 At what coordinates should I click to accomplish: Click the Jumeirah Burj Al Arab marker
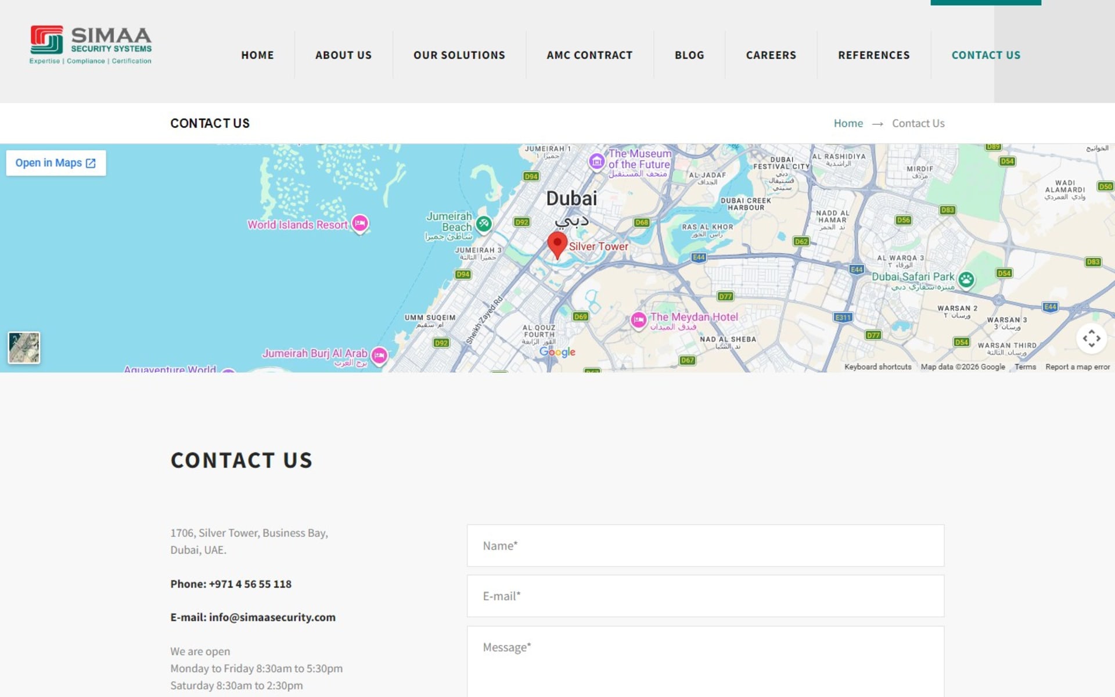[x=379, y=355]
